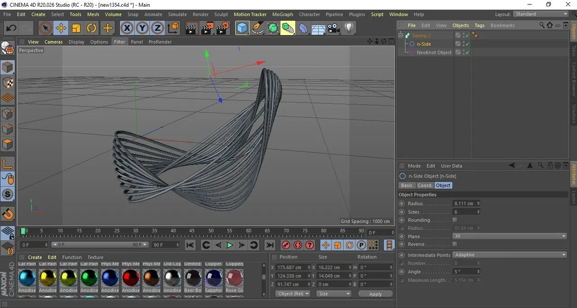Toggle the Reverse checkbox
This screenshot has width=577, height=308.
(x=454, y=244)
